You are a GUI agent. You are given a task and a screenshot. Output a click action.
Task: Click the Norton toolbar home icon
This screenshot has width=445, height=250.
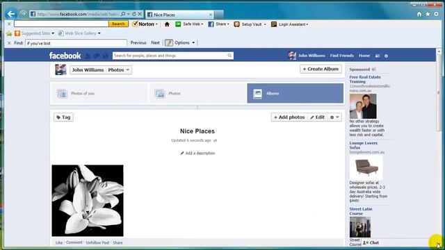pos(167,24)
